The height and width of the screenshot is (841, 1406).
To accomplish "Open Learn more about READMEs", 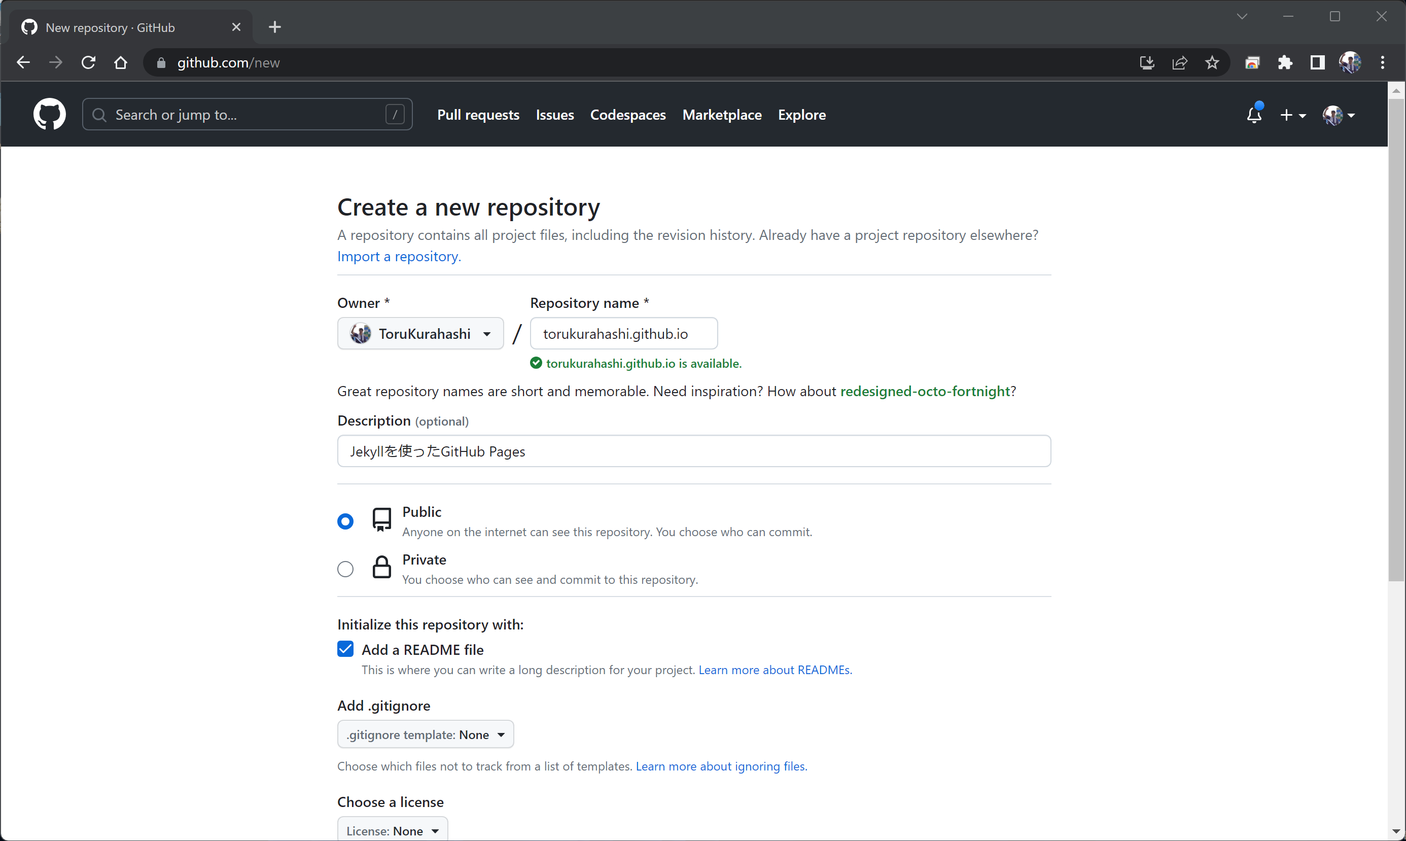I will [x=775, y=670].
